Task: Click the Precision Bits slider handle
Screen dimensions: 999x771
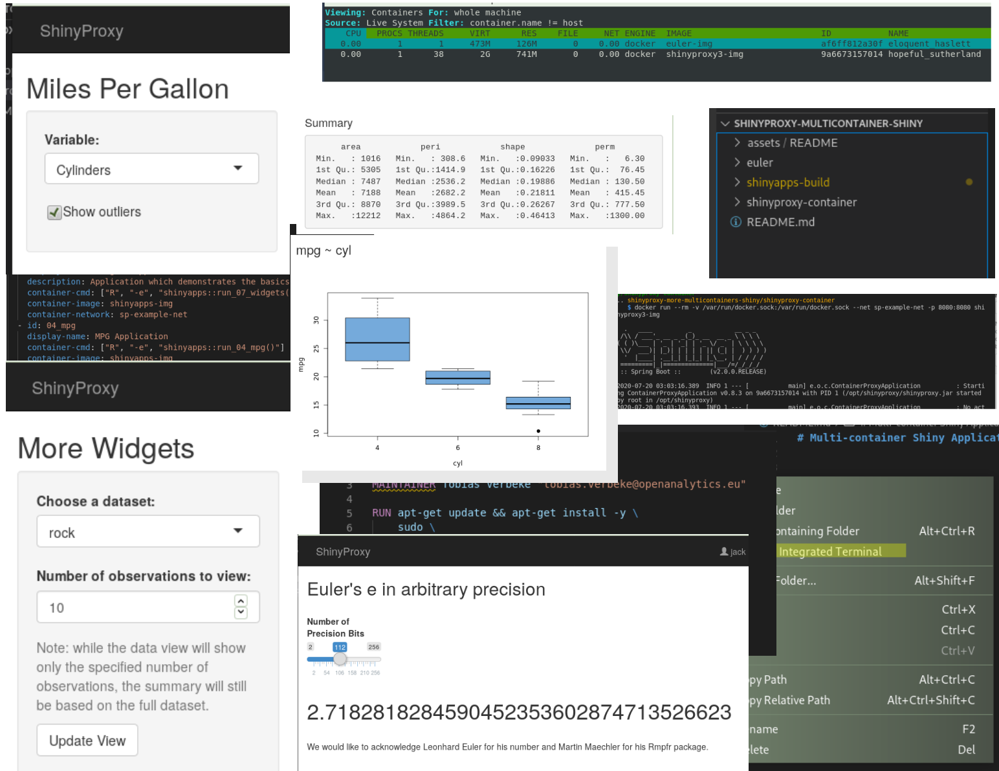Action: [x=340, y=659]
